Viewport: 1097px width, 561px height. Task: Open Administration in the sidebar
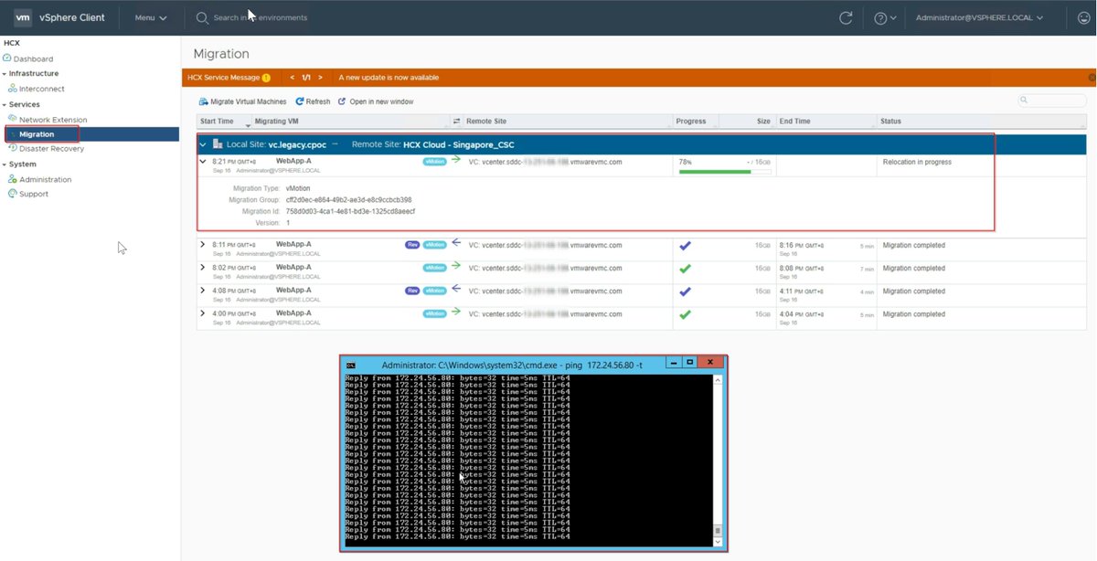(x=46, y=179)
